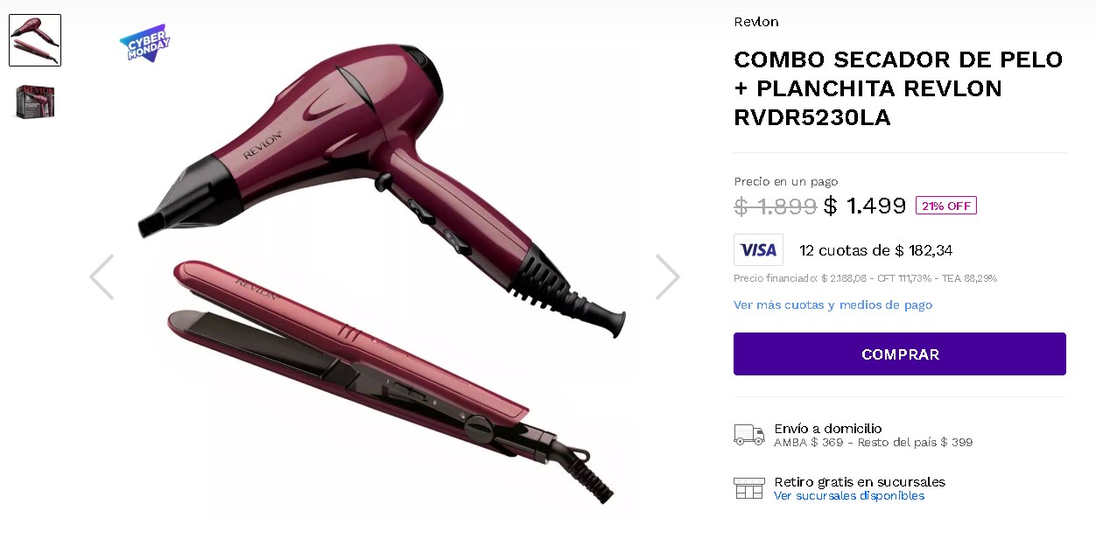The width and height of the screenshot is (1096, 553).
Task: Open Ver sucursales disponibles link
Action: pos(849,496)
